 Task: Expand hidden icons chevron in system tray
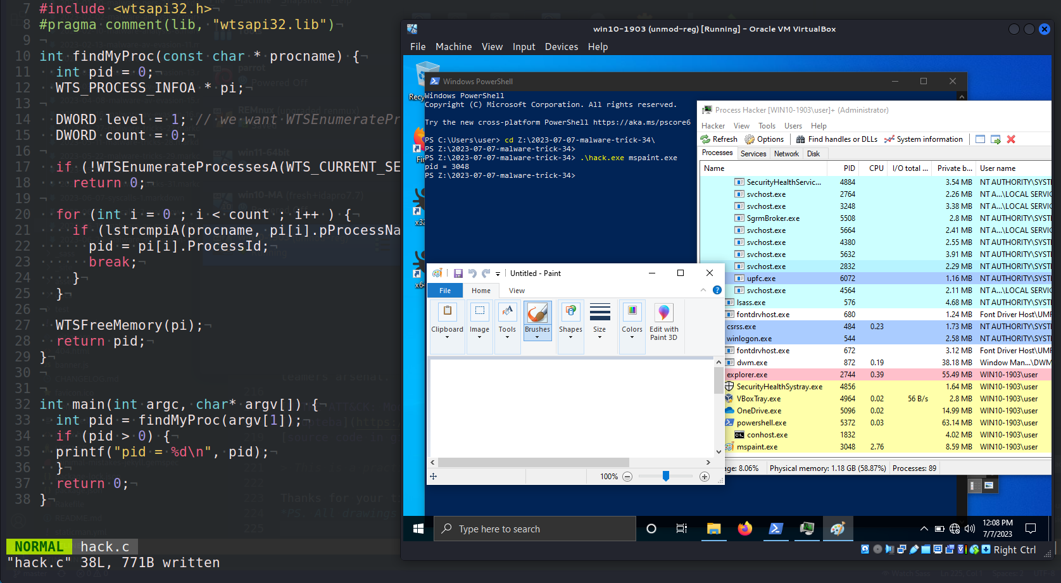coord(924,529)
